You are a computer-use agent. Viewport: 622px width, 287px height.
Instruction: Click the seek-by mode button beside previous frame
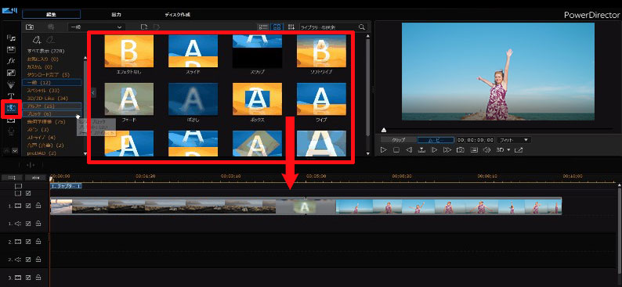(421, 150)
